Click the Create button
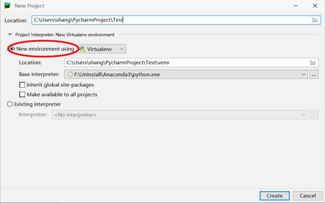Image resolution: width=325 pixels, height=203 pixels. [274, 196]
